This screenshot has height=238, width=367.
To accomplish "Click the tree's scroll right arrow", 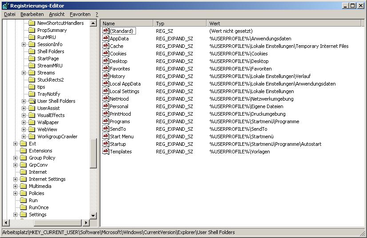I will click(86, 222).
